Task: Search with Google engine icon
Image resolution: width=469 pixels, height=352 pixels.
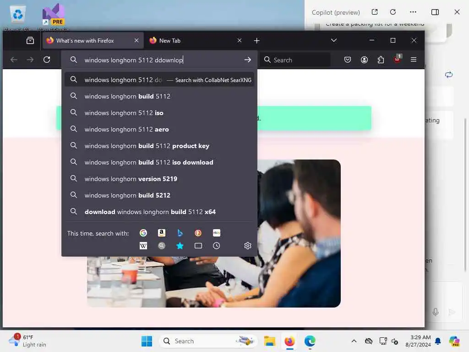Action: pyautogui.click(x=143, y=233)
